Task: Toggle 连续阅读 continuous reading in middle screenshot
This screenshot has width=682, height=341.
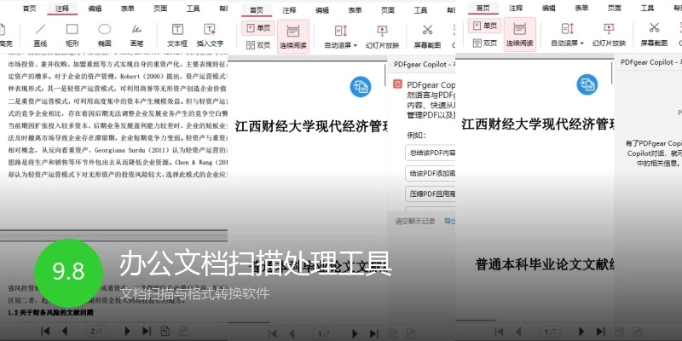Action: click(x=293, y=37)
